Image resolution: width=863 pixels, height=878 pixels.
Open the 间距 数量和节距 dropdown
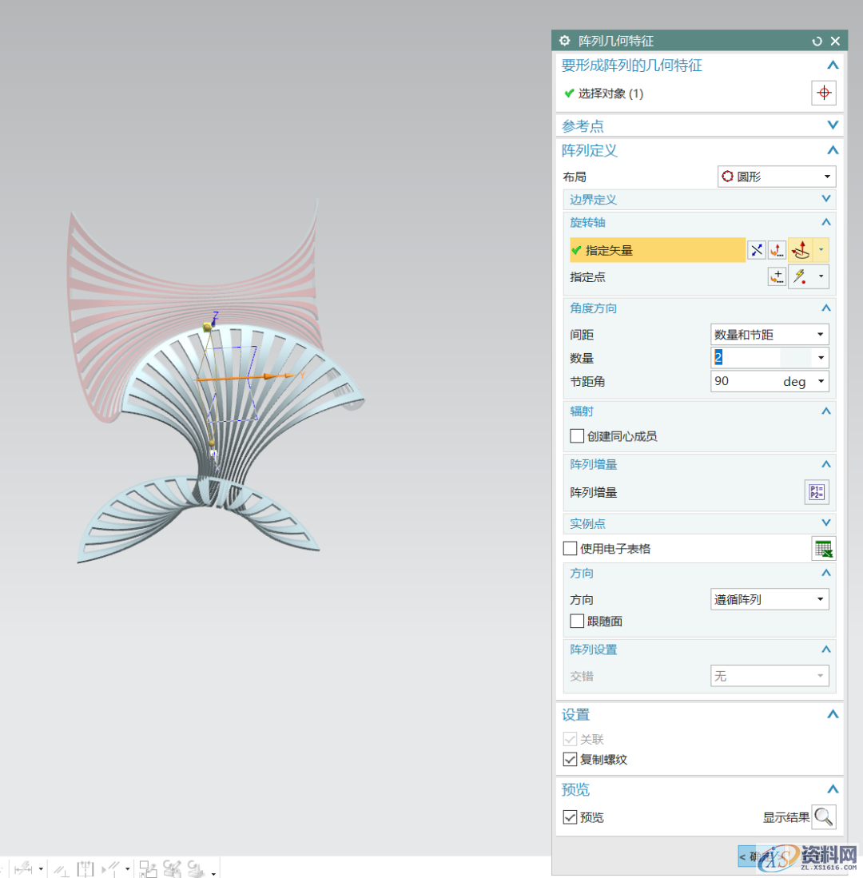tap(769, 335)
